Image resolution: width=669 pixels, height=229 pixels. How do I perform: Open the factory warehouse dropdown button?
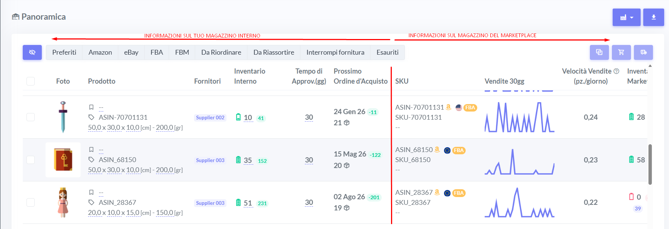[626, 17]
